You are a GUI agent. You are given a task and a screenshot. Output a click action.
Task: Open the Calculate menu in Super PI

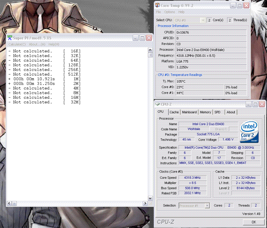(x=17, y=44)
